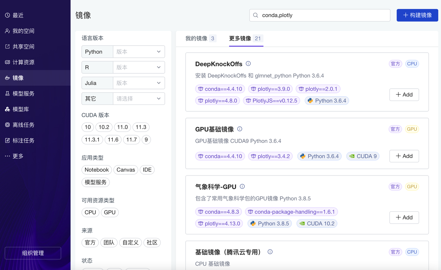The width and height of the screenshot is (441, 270).
Task: Open the 最近 recent section clock icon
Action: (x=7, y=15)
